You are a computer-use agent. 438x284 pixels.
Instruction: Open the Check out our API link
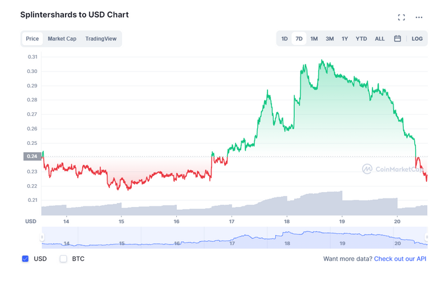pos(400,259)
